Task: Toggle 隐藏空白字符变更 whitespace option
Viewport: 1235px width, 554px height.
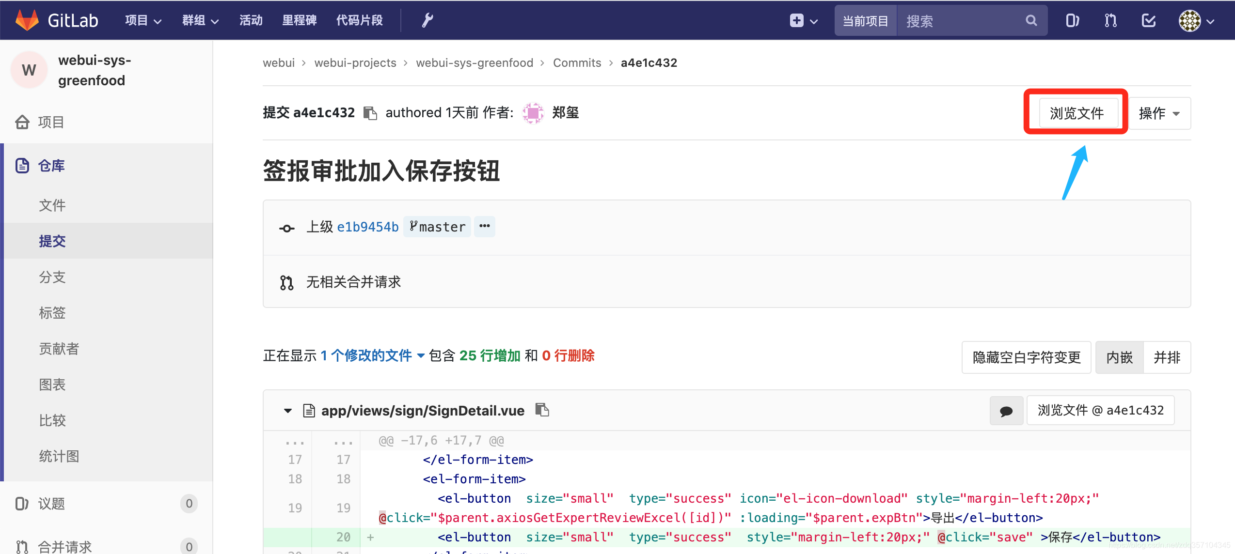Action: pyautogui.click(x=1026, y=357)
